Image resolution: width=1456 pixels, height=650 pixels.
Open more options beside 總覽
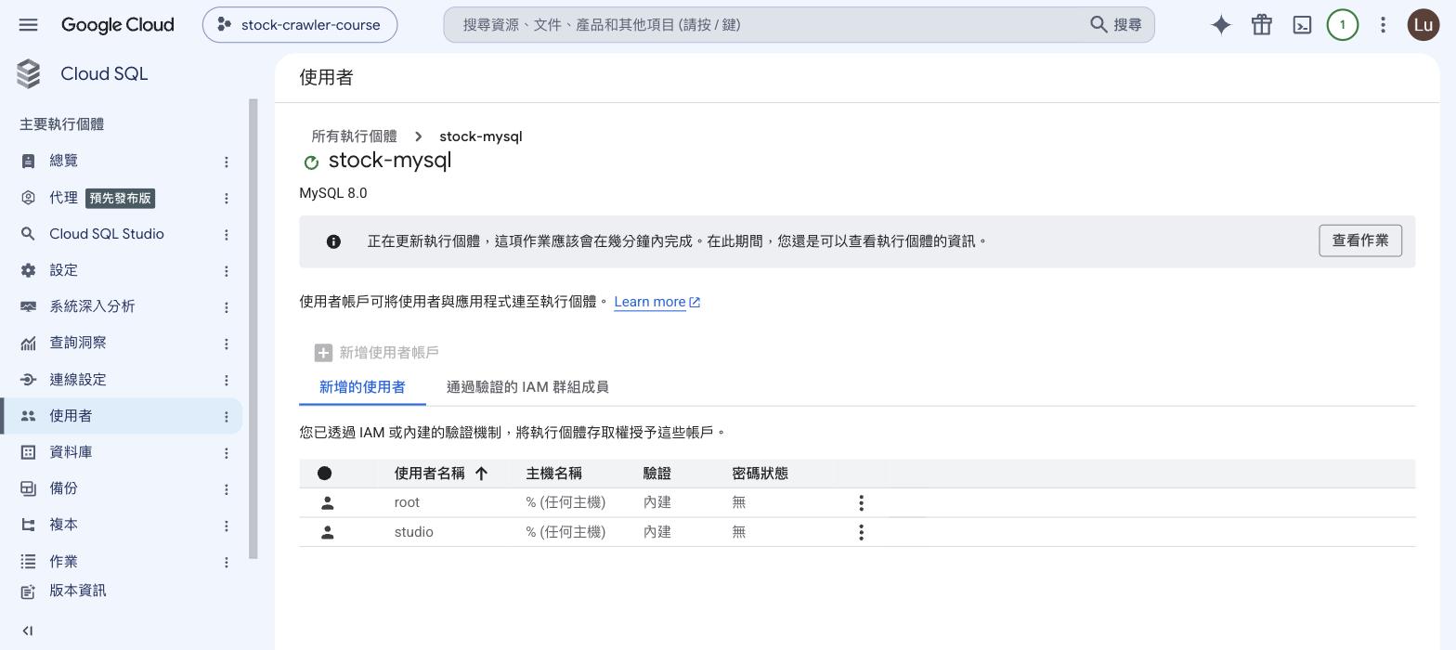(226, 162)
